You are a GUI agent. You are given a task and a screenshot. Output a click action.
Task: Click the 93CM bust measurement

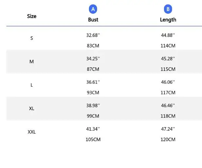pyautogui.click(x=93, y=92)
